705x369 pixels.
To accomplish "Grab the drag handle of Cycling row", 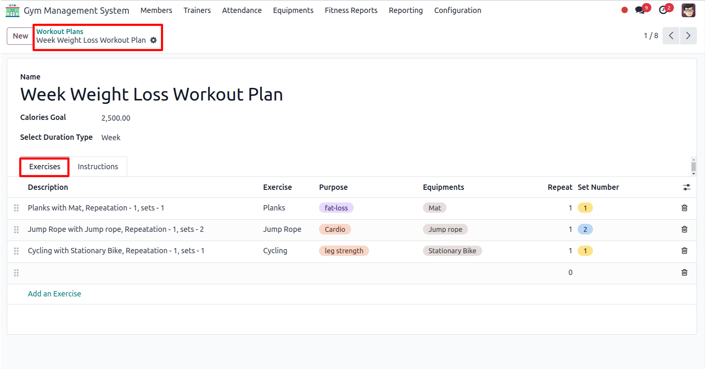I will coord(16,251).
